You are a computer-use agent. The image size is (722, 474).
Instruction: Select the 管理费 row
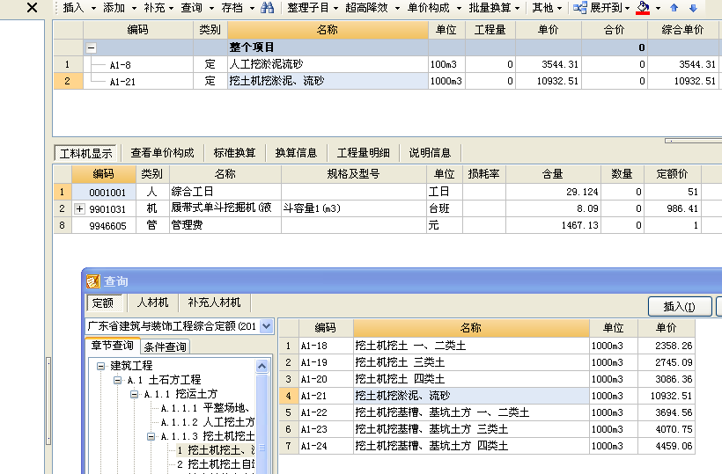387,225
